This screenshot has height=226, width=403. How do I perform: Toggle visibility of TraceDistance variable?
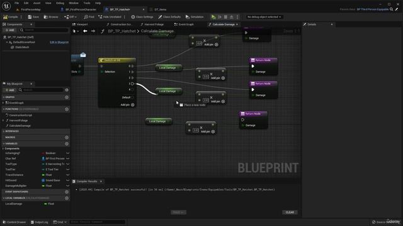click(67, 175)
